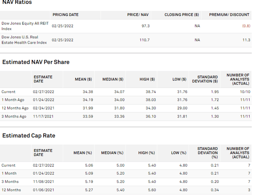Click the PREMIUM/ DISCOUNT column header
This screenshot has width=254, height=196.
(229, 15)
